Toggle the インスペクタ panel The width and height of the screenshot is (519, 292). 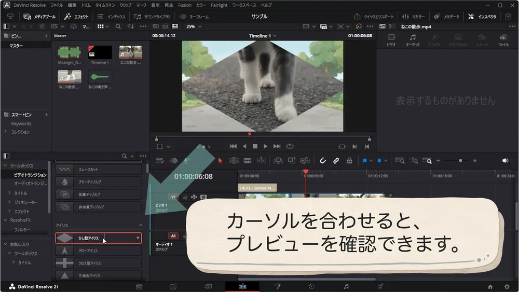click(x=482, y=17)
